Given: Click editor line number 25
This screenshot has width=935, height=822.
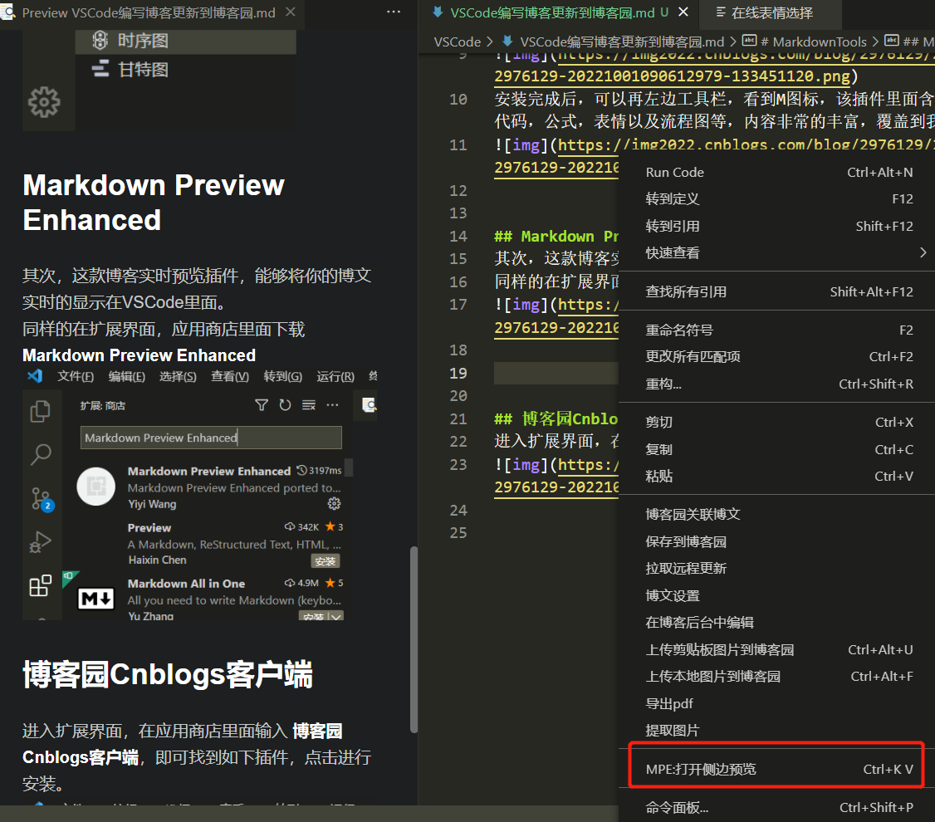Looking at the screenshot, I should (458, 533).
